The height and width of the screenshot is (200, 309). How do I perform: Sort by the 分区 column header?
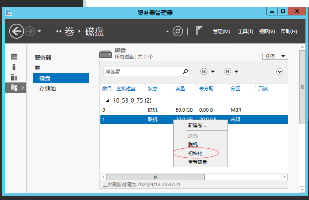(x=235, y=89)
